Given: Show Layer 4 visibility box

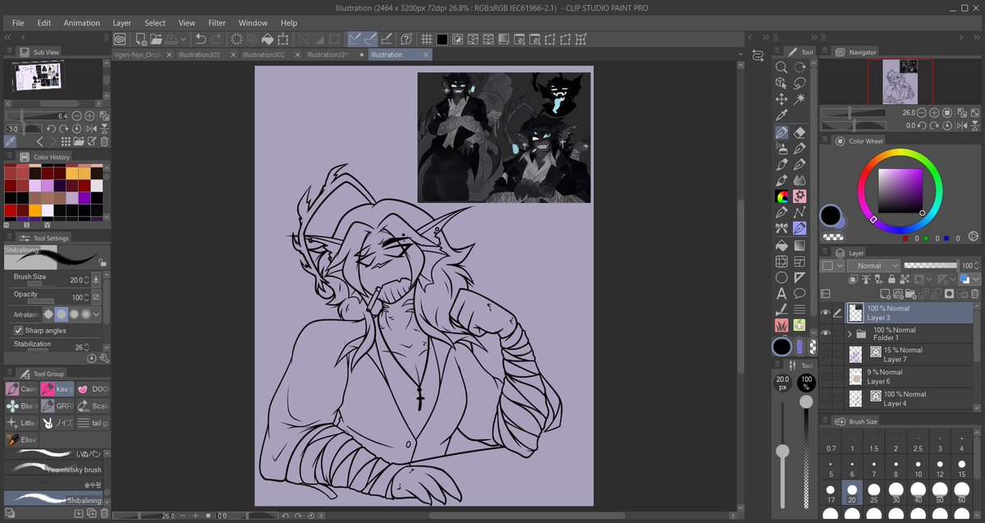Looking at the screenshot, I should point(826,399).
